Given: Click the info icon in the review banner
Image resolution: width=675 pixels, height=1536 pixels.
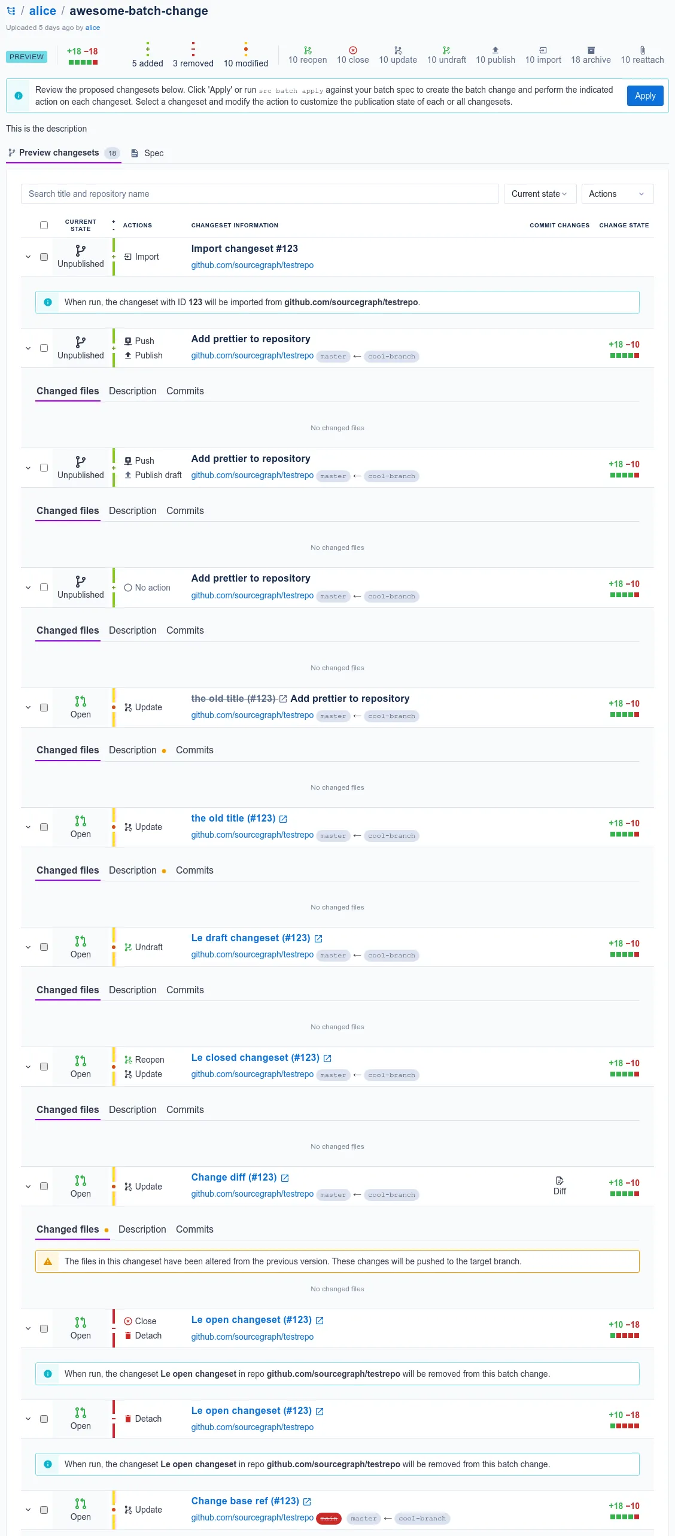Looking at the screenshot, I should (x=19, y=96).
